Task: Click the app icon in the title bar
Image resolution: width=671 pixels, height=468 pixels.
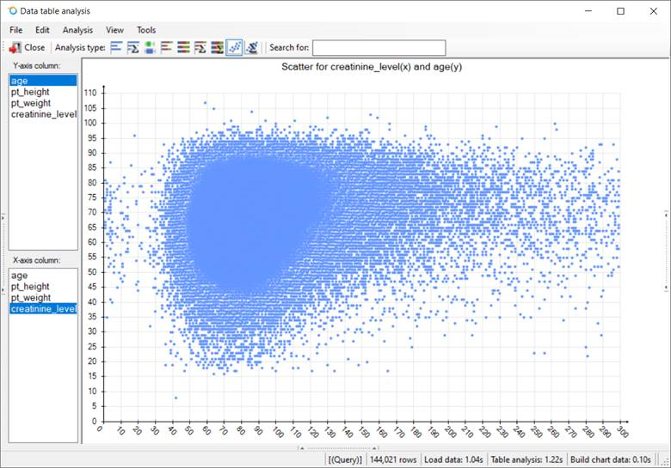Action: [x=11, y=11]
